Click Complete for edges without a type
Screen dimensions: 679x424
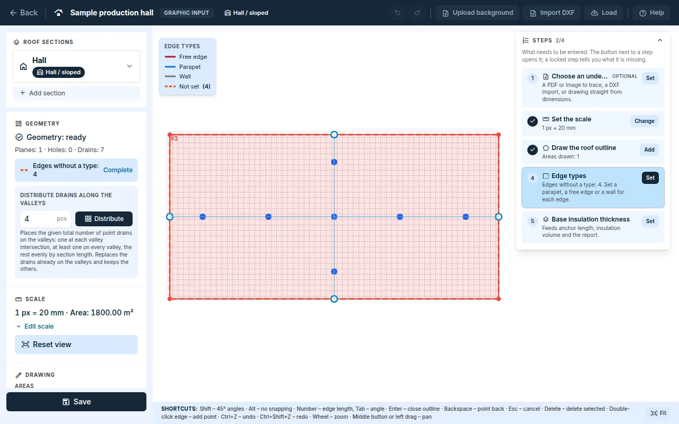click(x=118, y=170)
